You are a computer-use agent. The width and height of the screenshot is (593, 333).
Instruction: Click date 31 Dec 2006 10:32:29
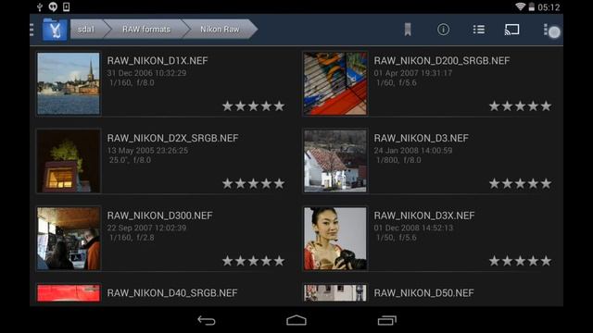(x=146, y=73)
